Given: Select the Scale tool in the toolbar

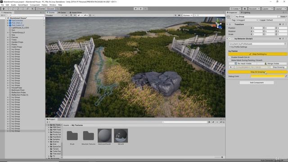Looking at the screenshot, I should 18,9.
